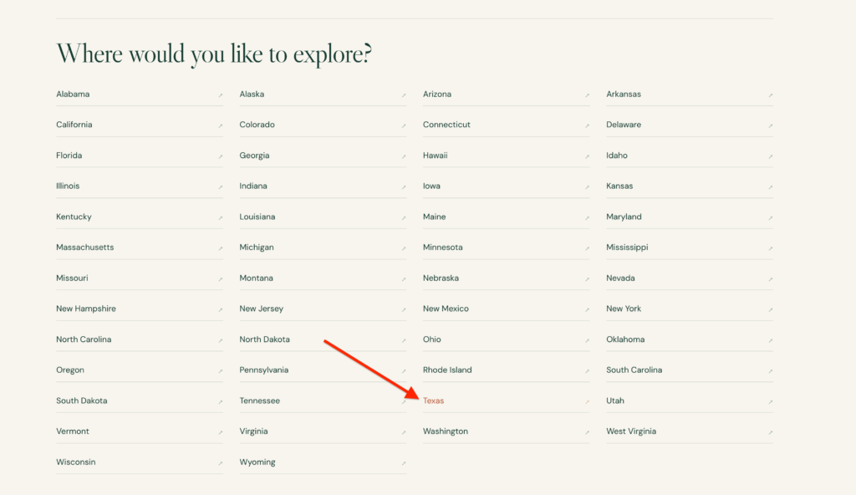Screen dimensions: 856x495
Task: Click the arrow icon next to New York
Action: pyautogui.click(x=771, y=309)
